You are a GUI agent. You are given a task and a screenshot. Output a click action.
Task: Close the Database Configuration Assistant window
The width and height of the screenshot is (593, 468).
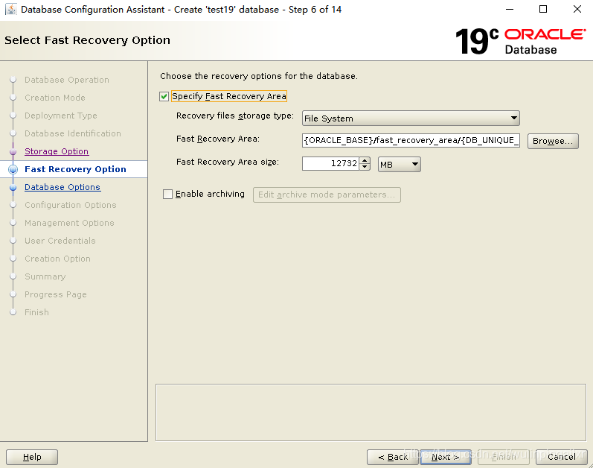(577, 9)
